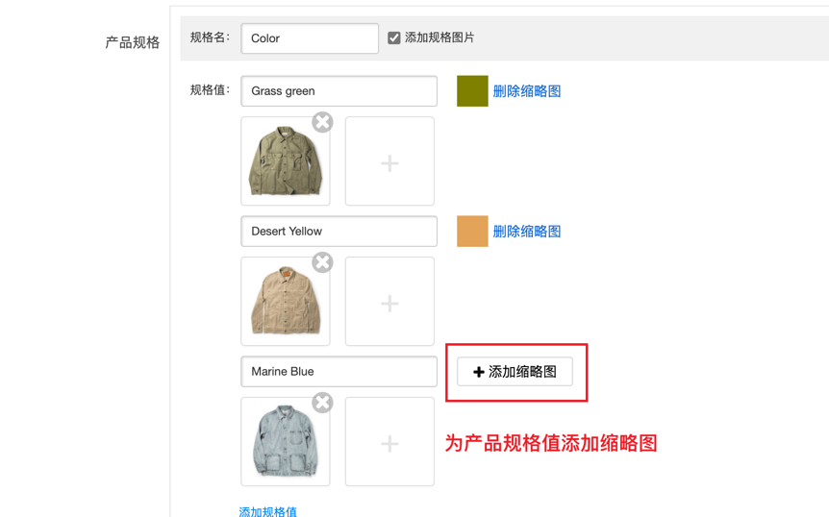Delete the Grass green thumbnail via 删除缩略图
The height and width of the screenshot is (517, 829).
526,91
